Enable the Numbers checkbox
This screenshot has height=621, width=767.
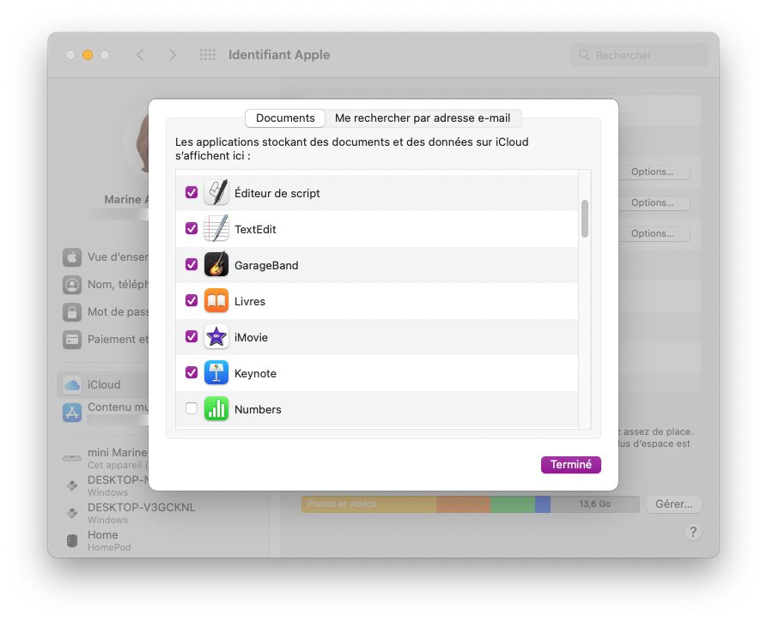point(192,409)
